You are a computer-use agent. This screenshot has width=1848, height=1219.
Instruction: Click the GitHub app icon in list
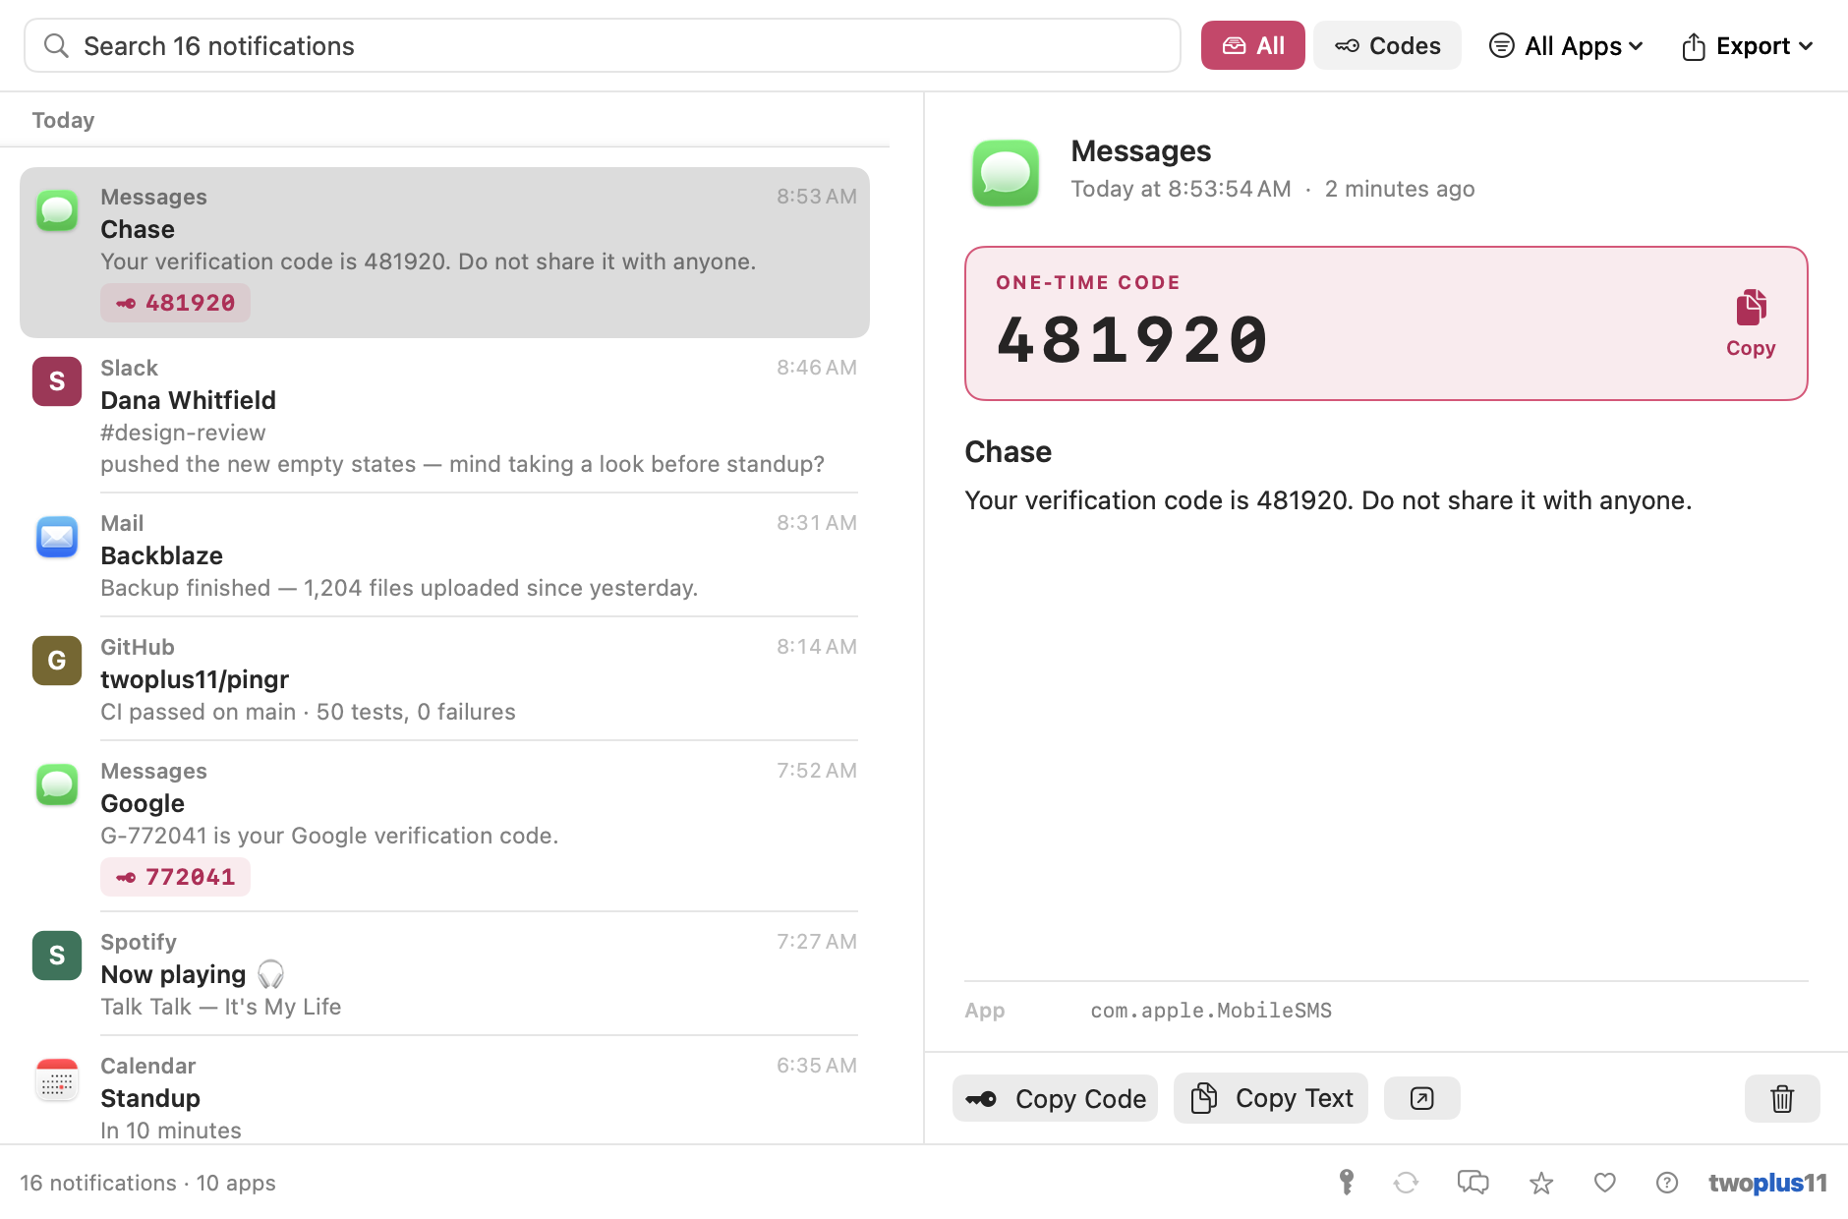57,661
